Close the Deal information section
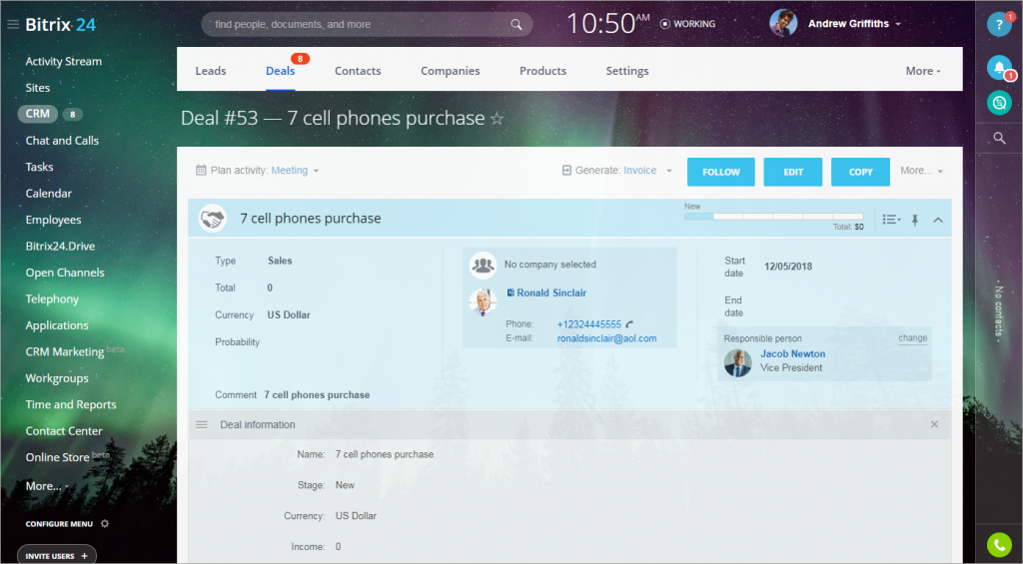1023x564 pixels. click(x=934, y=424)
